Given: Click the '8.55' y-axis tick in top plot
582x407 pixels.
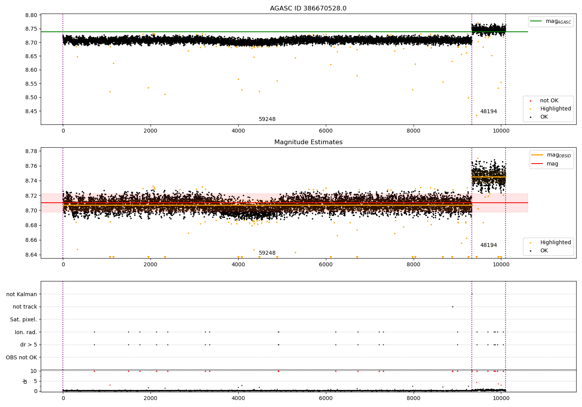Looking at the screenshot, I should coord(31,84).
